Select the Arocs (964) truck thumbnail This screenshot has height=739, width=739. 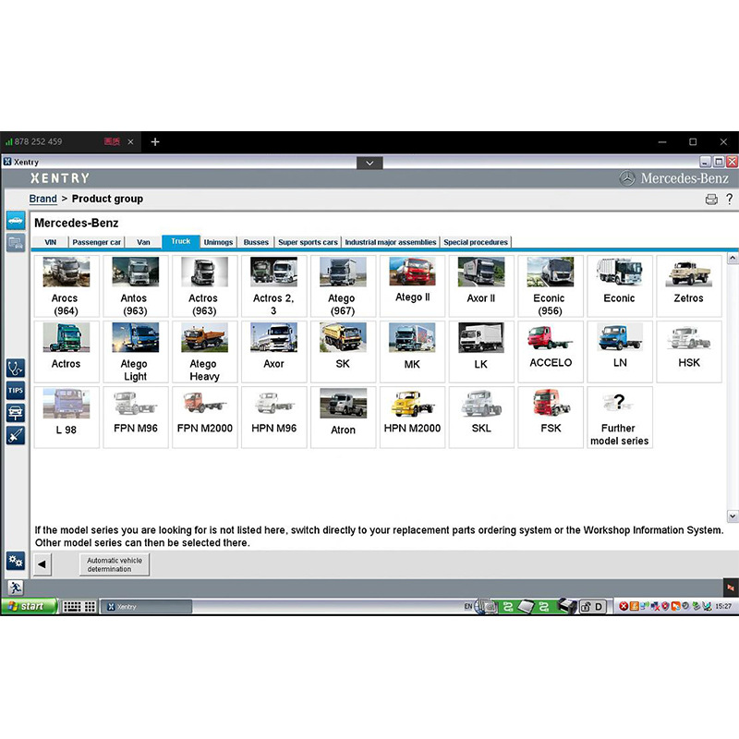(67, 286)
